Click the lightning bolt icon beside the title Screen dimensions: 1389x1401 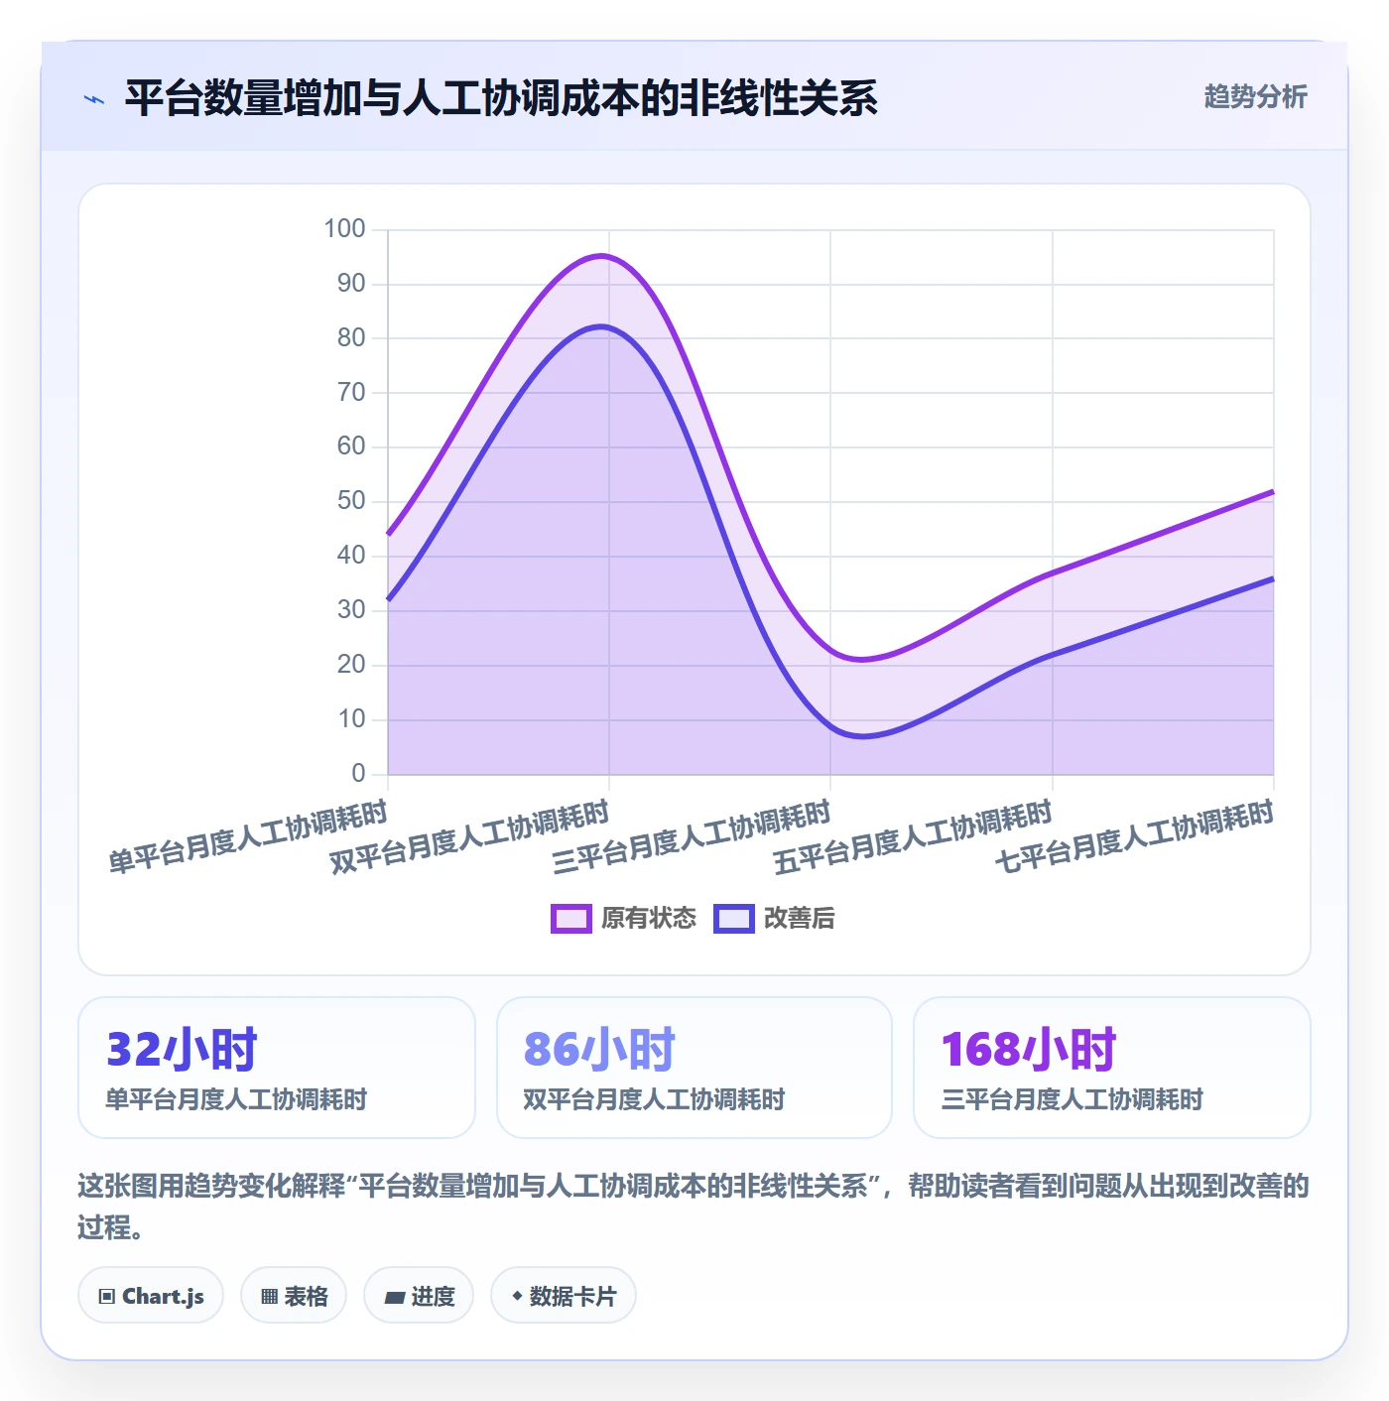[94, 99]
